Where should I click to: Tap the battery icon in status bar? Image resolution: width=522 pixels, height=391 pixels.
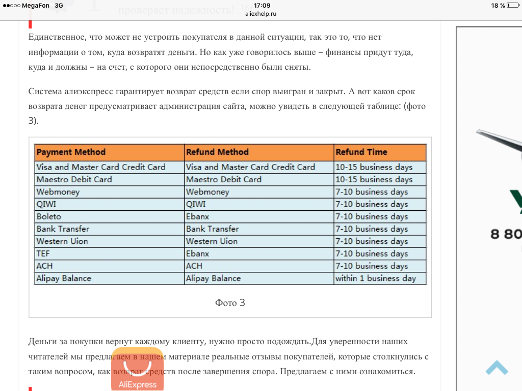click(x=513, y=5)
